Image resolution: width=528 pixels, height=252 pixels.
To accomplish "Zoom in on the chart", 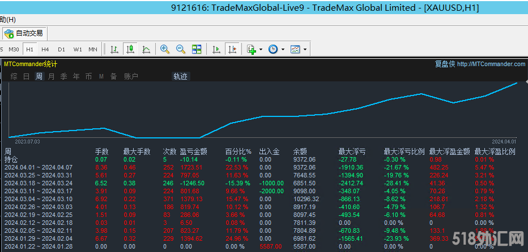I will pyautogui.click(x=165, y=50).
